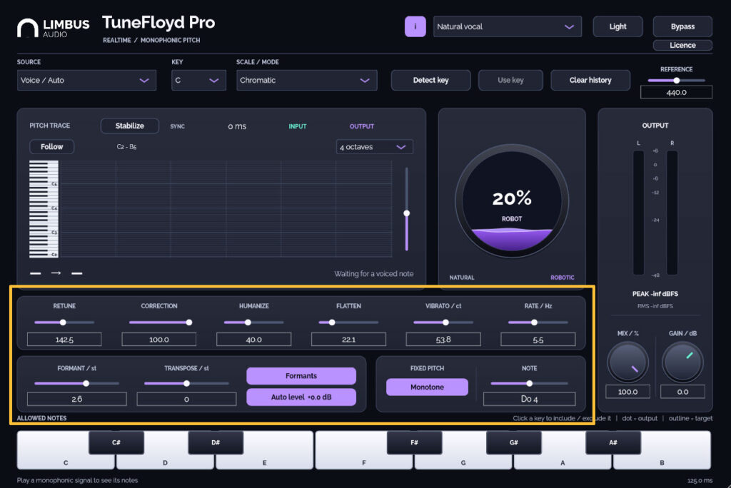The width and height of the screenshot is (731, 488).
Task: Click the fixed pitch Note slider handle
Action: pyautogui.click(x=529, y=383)
